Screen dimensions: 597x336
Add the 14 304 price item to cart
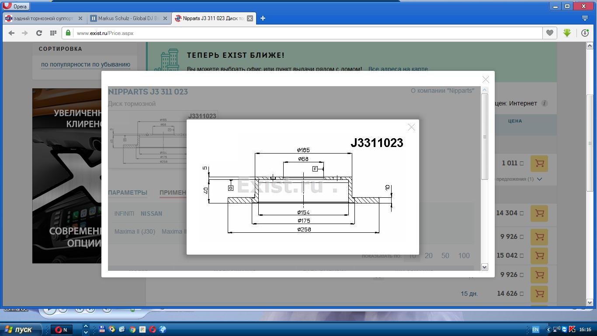point(539,213)
